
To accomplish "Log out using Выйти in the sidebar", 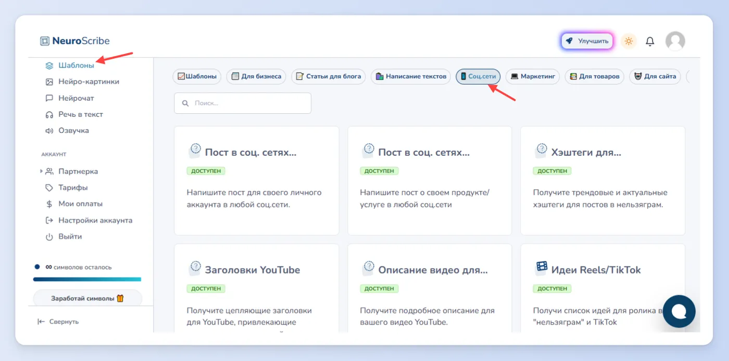I will [64, 236].
